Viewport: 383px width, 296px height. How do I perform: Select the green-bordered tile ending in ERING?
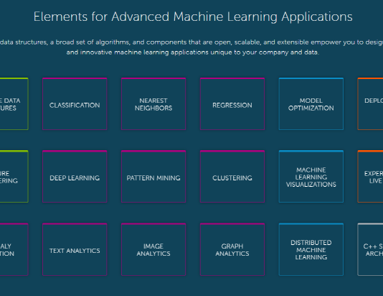14,177
